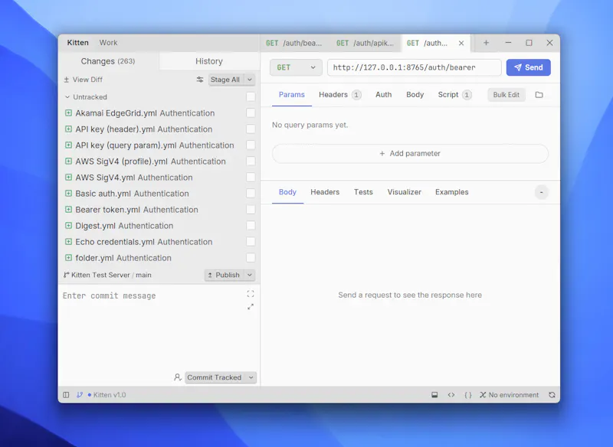Click the code angle-brackets icon in the status bar

[x=451, y=395]
